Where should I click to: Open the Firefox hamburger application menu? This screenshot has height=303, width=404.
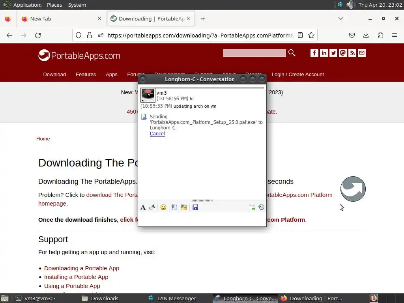[395, 35]
